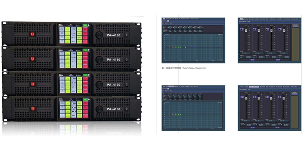The height and width of the screenshot is (147, 304).
Task: Click rotary knob on topmost PA-4130 amplifier
Action: [x=99, y=35]
